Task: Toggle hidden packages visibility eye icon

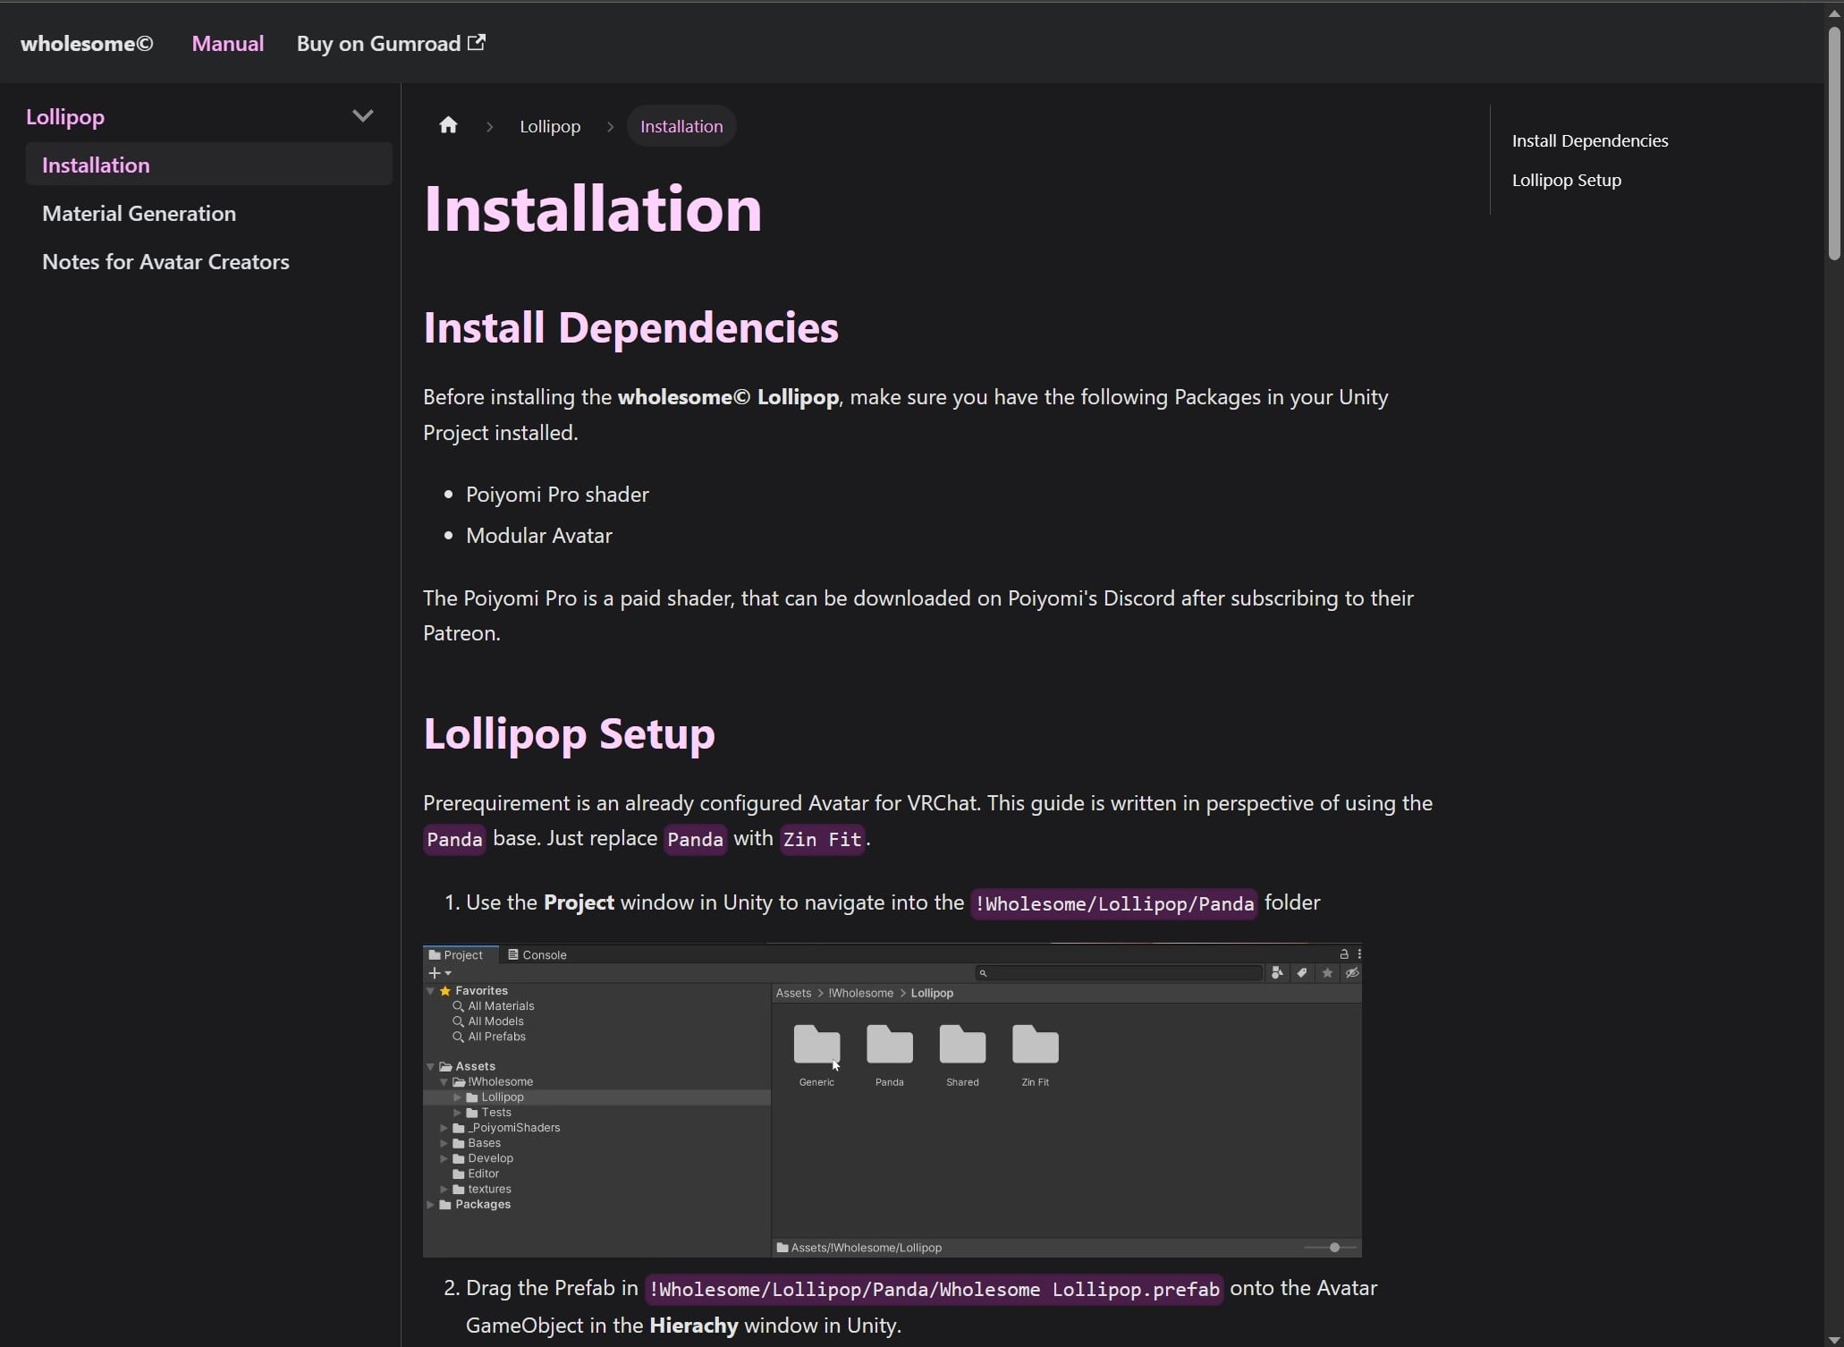Action: pyautogui.click(x=1352, y=973)
